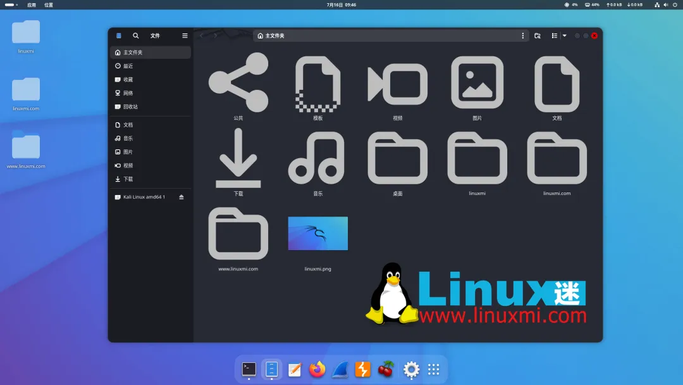Go forward with the forward arrow
The image size is (683, 385).
tap(215, 35)
